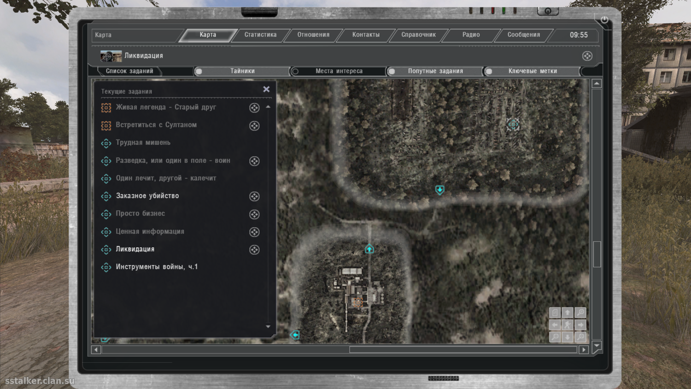Click orange story icon of Встретиться с Султаном
The width and height of the screenshot is (691, 389).
106,125
